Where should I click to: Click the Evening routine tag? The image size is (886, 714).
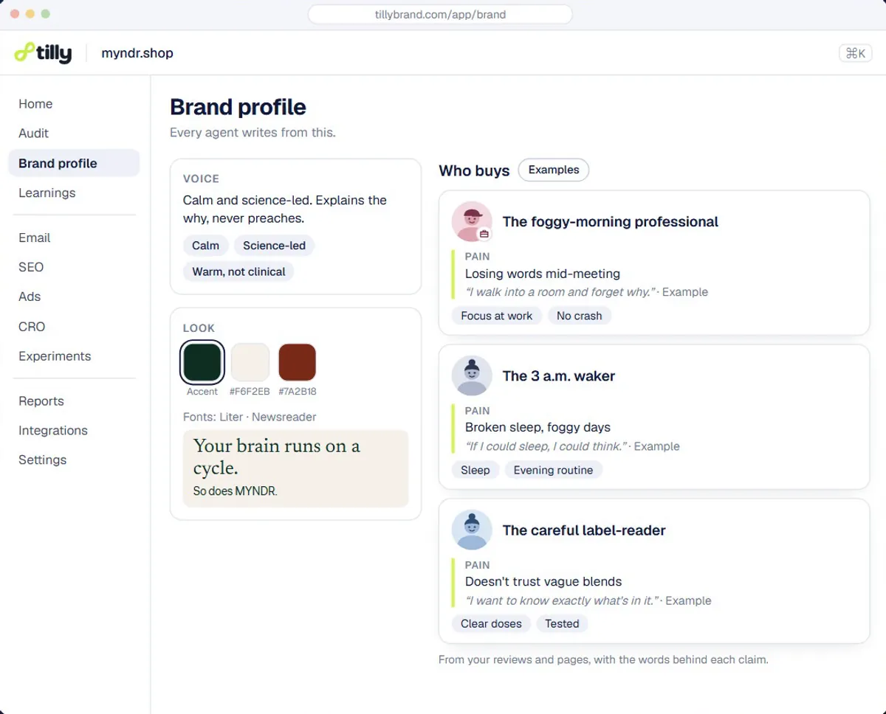pyautogui.click(x=554, y=470)
